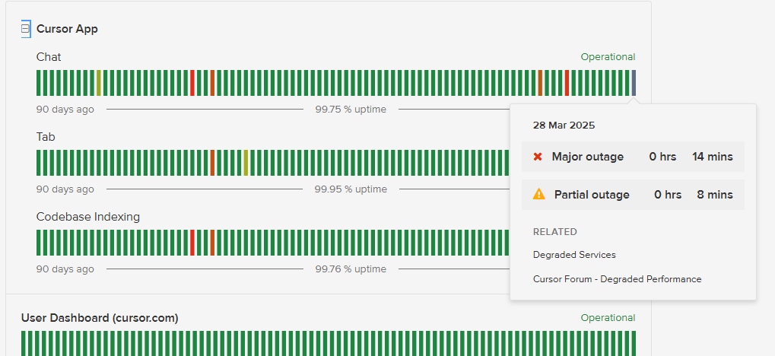Click the 28 Mar 2025 tooltip date
Screen dimensions: 775x356
(x=564, y=125)
